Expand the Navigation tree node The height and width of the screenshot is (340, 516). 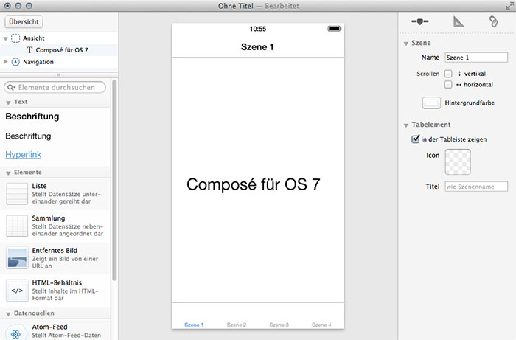click(x=5, y=61)
